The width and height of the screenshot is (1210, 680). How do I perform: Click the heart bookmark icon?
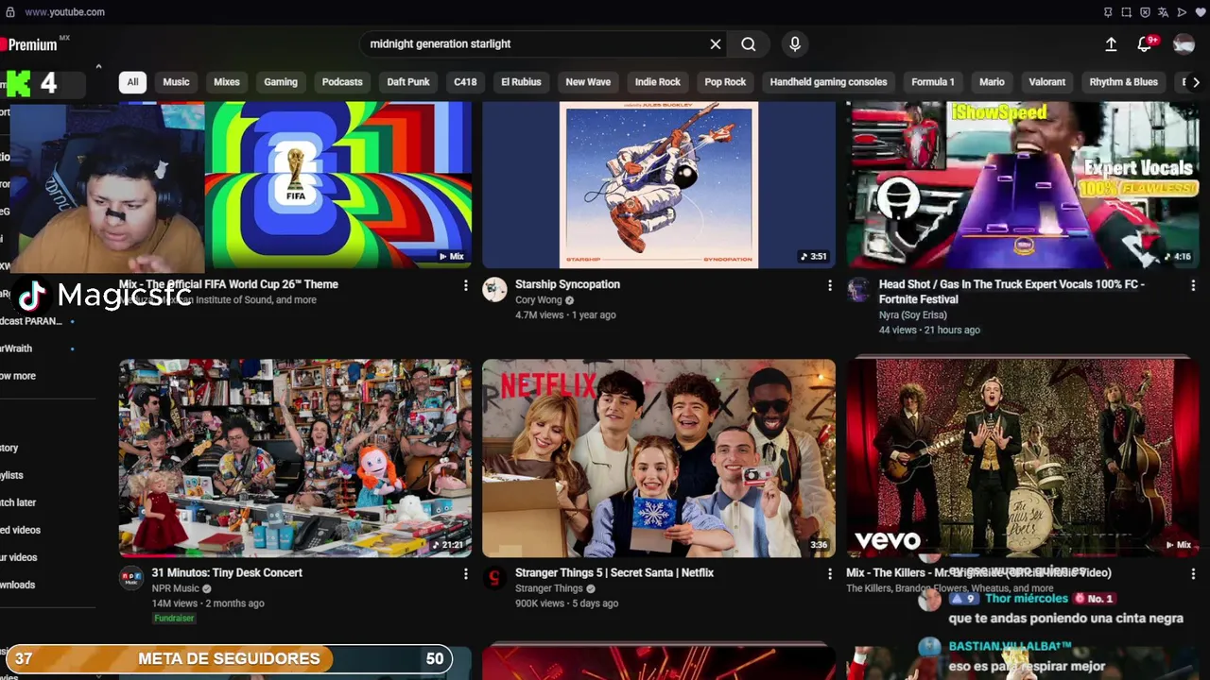tap(1199, 12)
